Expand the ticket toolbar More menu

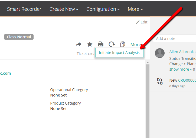click(136, 44)
